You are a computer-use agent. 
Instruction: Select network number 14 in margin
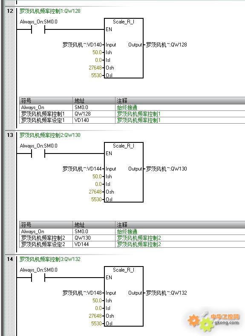click(10, 259)
